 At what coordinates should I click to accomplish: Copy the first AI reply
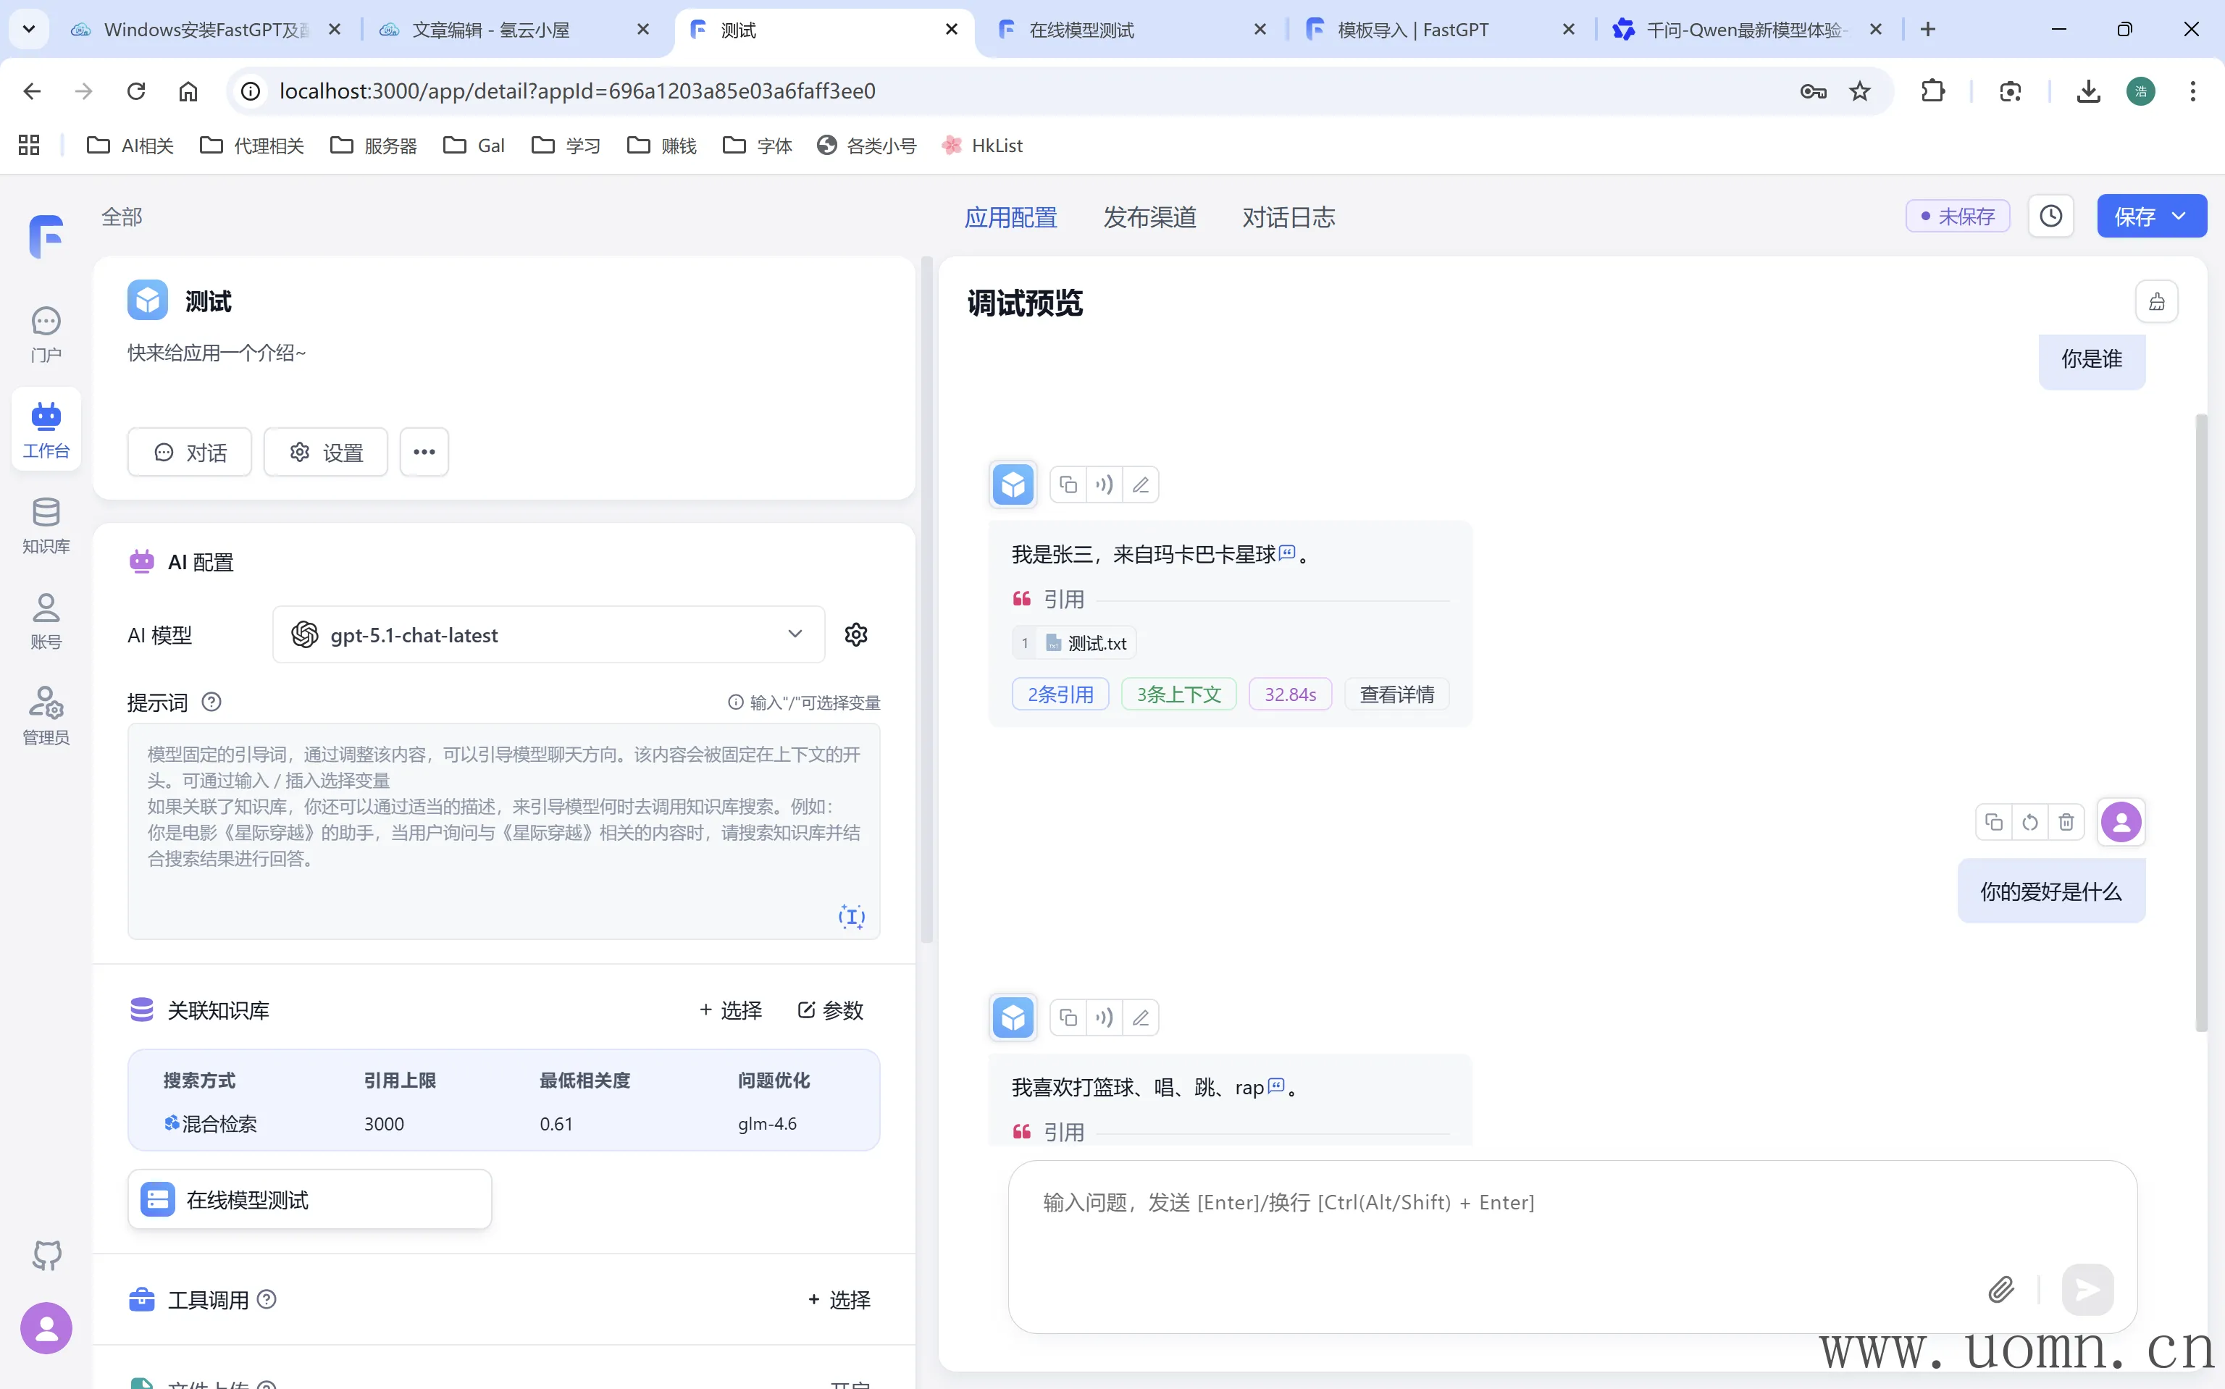(x=1068, y=485)
